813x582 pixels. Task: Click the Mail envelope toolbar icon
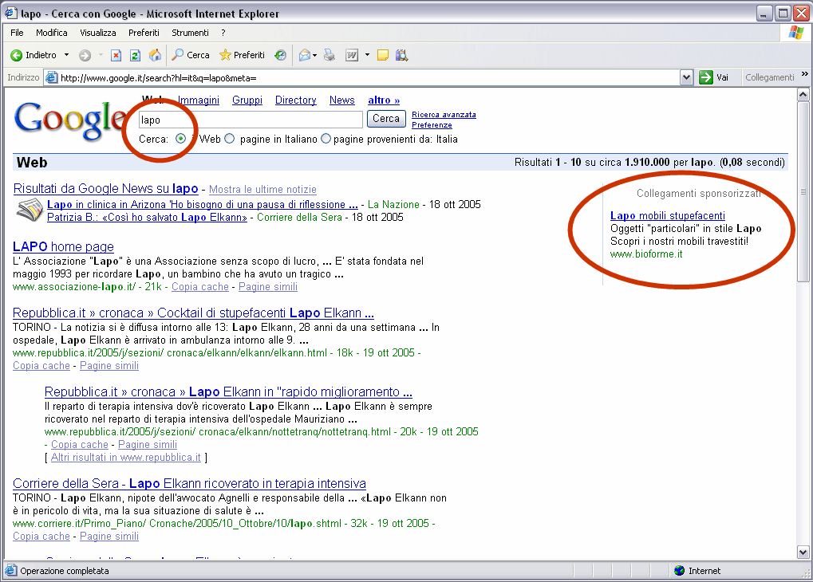pyautogui.click(x=305, y=55)
